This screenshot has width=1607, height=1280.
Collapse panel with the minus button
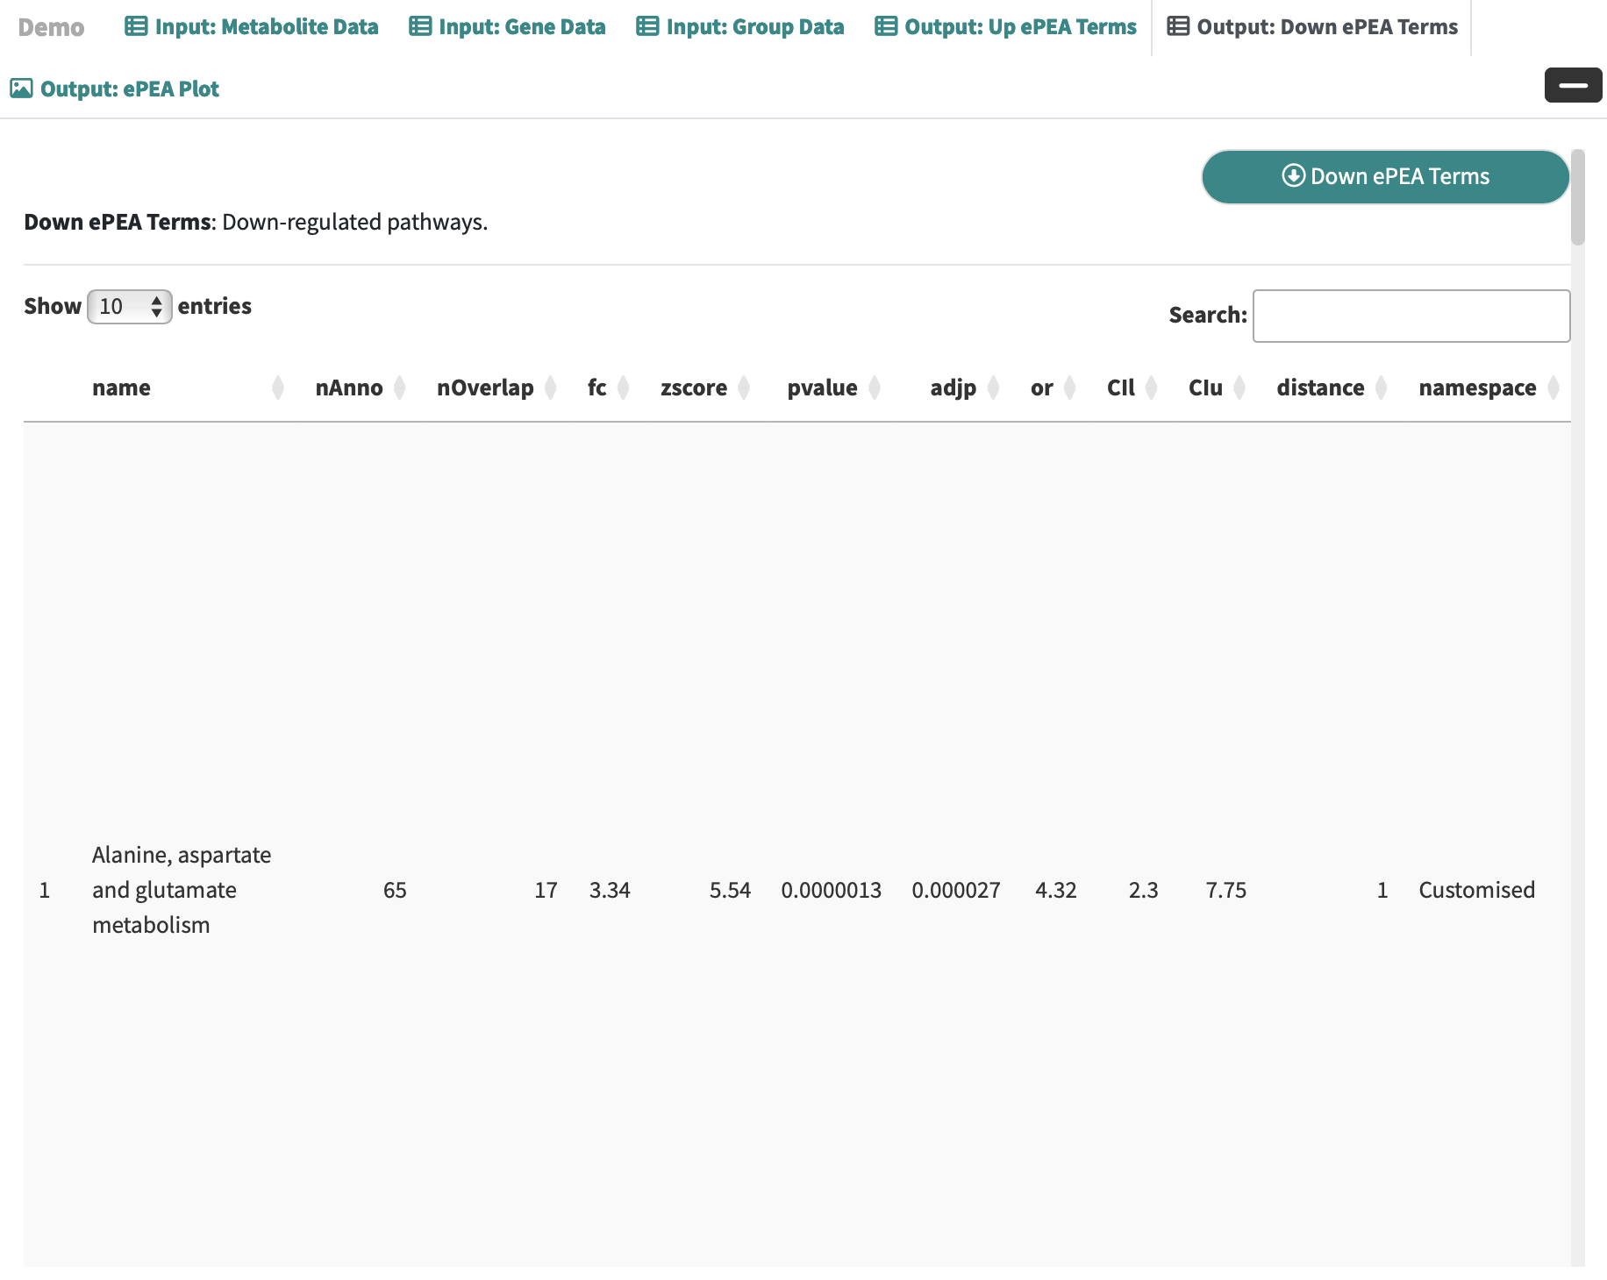[x=1573, y=85]
